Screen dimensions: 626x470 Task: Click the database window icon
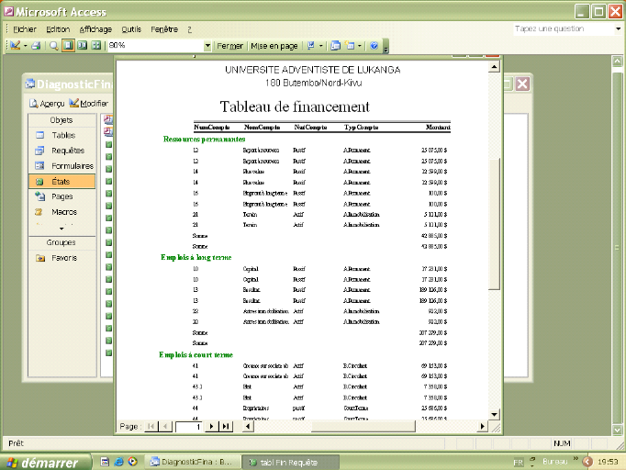pos(335,45)
